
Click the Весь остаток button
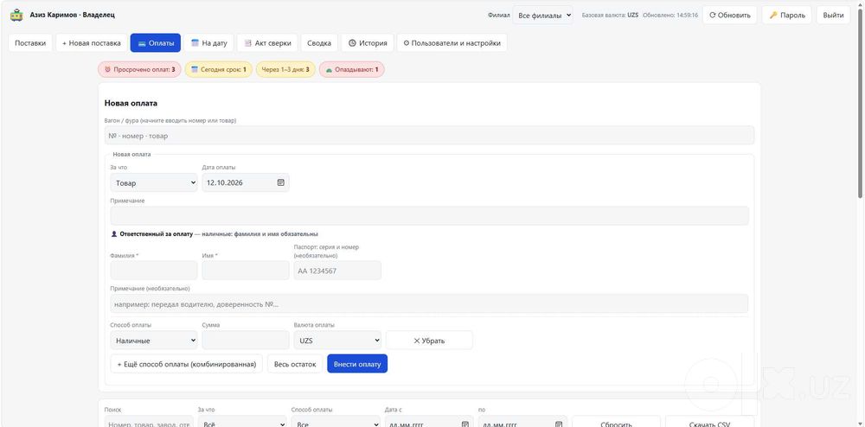(295, 364)
